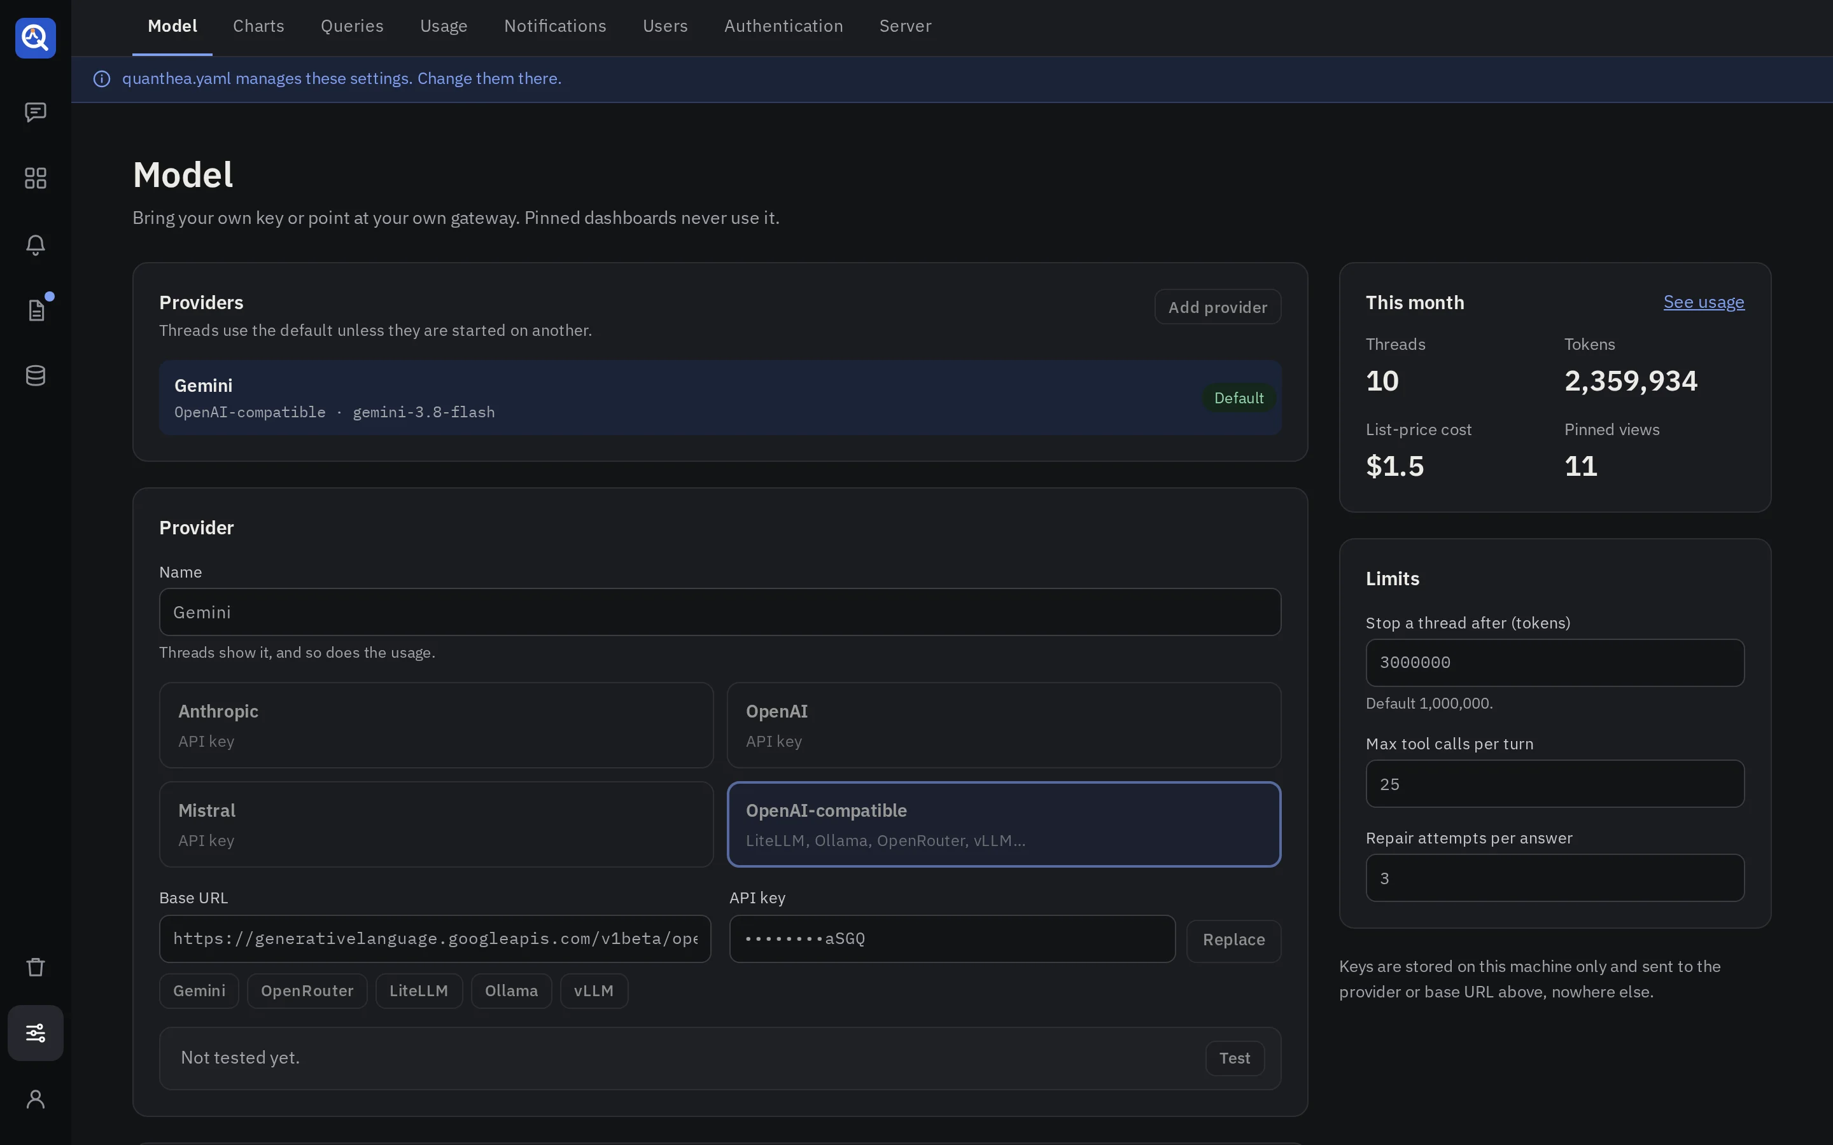Open the Authentication tab

coord(783,27)
